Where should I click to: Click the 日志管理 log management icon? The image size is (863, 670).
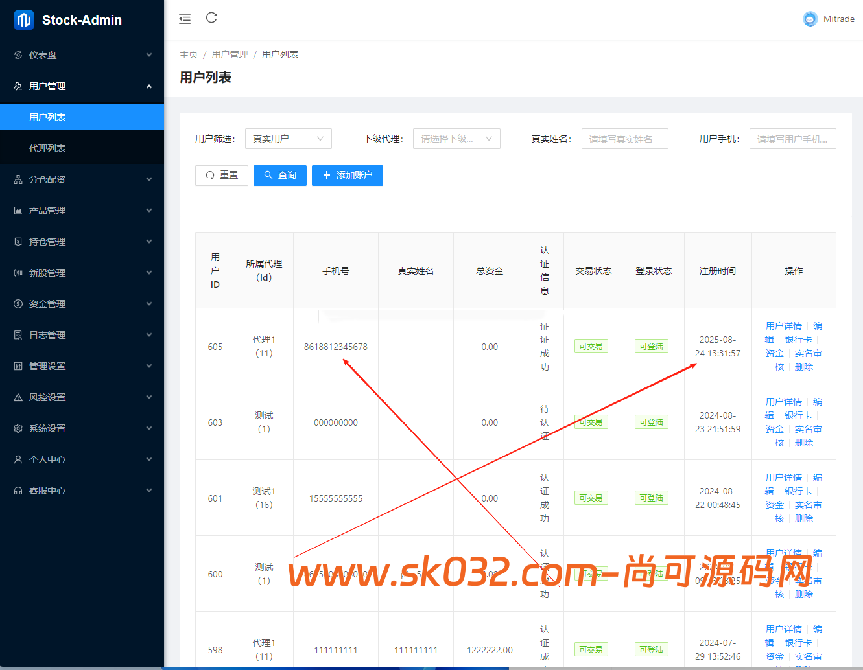pyautogui.click(x=17, y=335)
